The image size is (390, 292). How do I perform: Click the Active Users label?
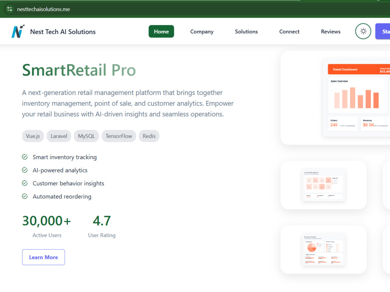tap(47, 235)
